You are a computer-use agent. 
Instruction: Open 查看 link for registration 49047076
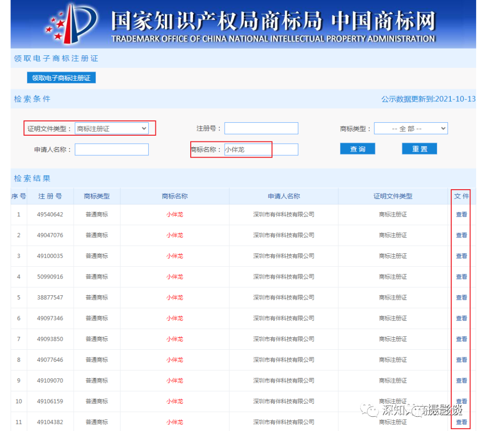pos(461,235)
